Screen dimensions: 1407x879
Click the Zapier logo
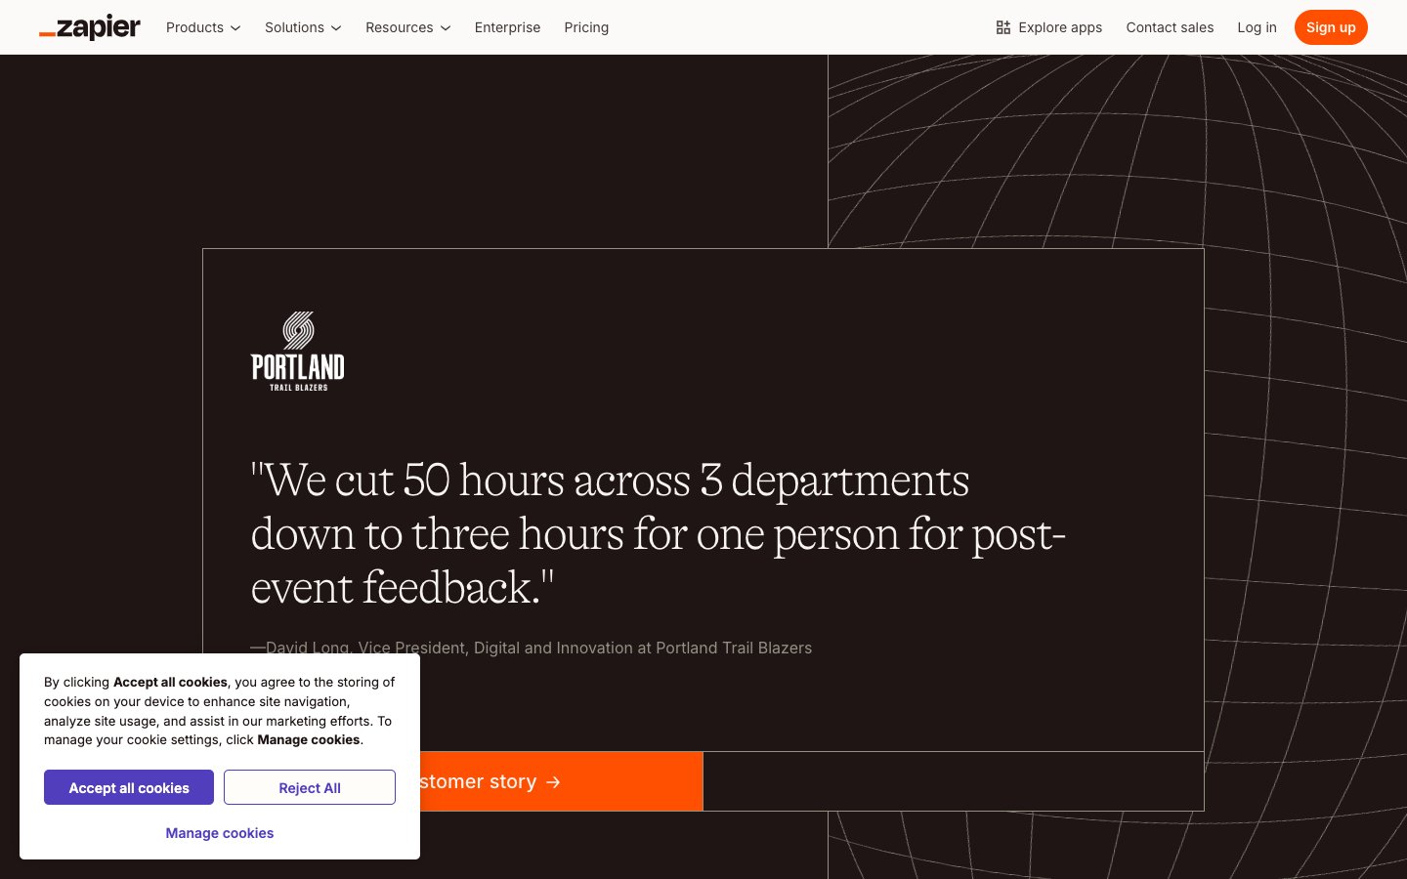click(90, 27)
